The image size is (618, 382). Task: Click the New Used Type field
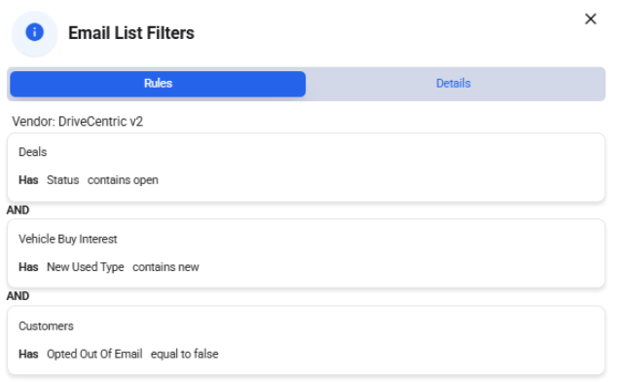pyautogui.click(x=86, y=267)
